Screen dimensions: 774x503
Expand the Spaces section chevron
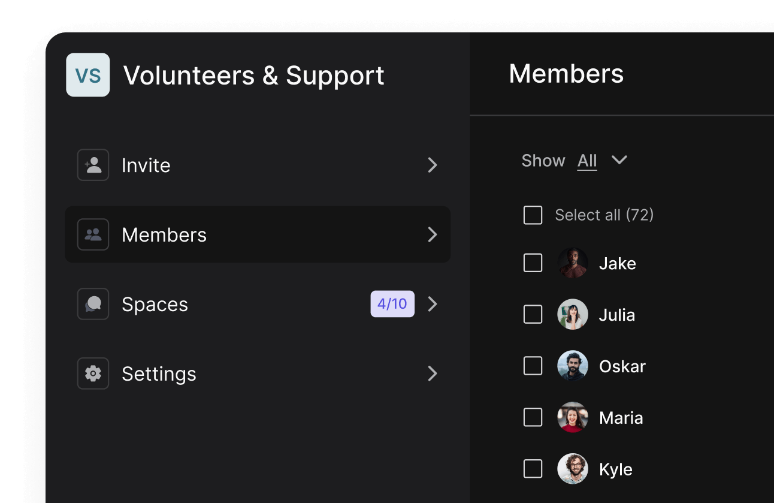point(433,304)
